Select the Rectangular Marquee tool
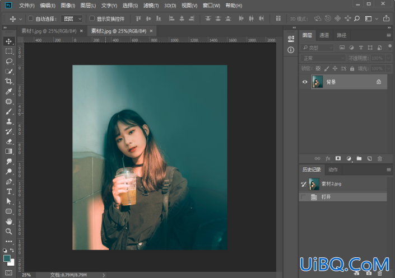 click(9, 51)
